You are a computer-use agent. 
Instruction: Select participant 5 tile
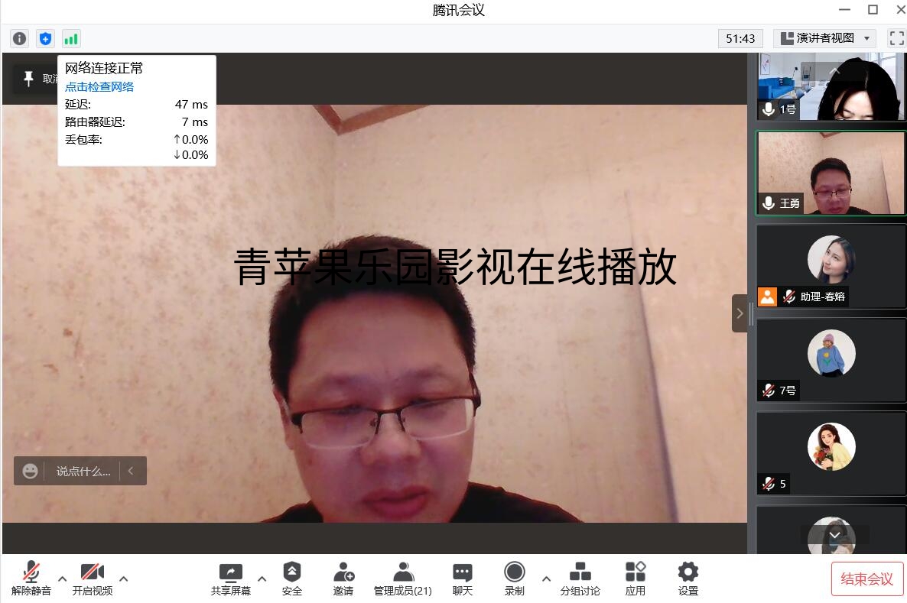(831, 453)
